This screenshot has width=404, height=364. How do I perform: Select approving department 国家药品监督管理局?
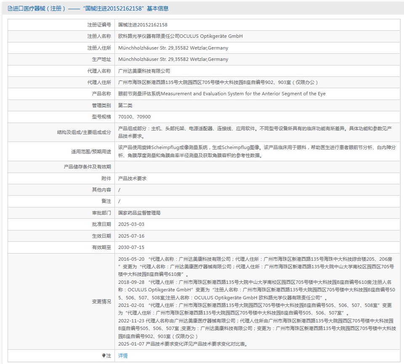[x=139, y=213]
